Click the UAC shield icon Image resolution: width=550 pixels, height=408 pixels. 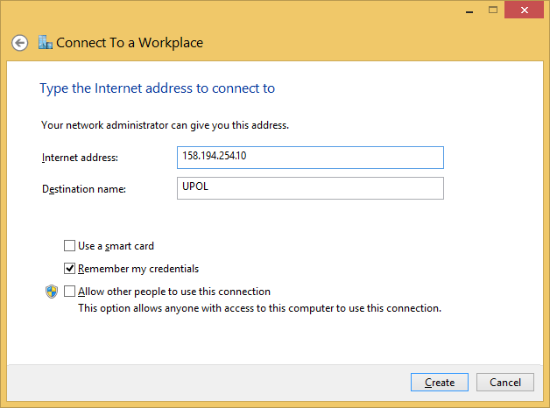(x=51, y=292)
